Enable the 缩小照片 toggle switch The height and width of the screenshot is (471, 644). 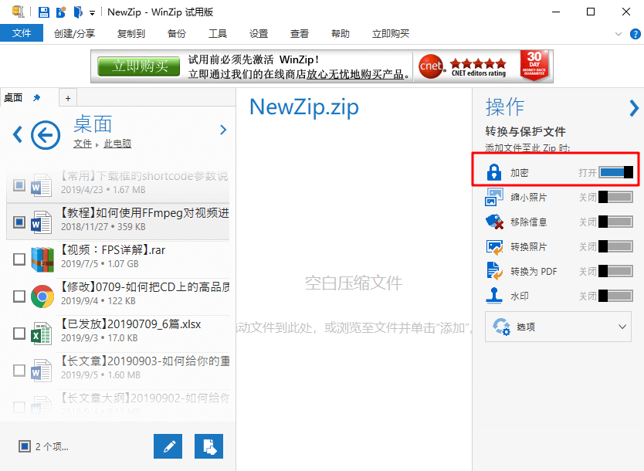[615, 197]
